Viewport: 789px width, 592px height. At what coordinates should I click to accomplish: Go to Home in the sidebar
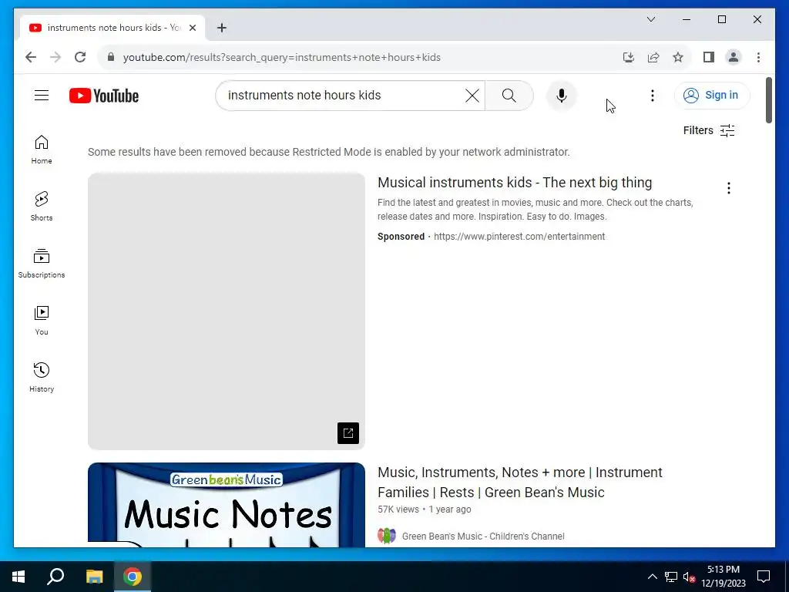pos(42,150)
